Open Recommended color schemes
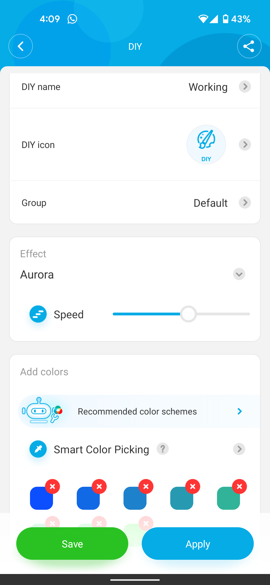Image resolution: width=270 pixels, height=585 pixels. [137, 411]
